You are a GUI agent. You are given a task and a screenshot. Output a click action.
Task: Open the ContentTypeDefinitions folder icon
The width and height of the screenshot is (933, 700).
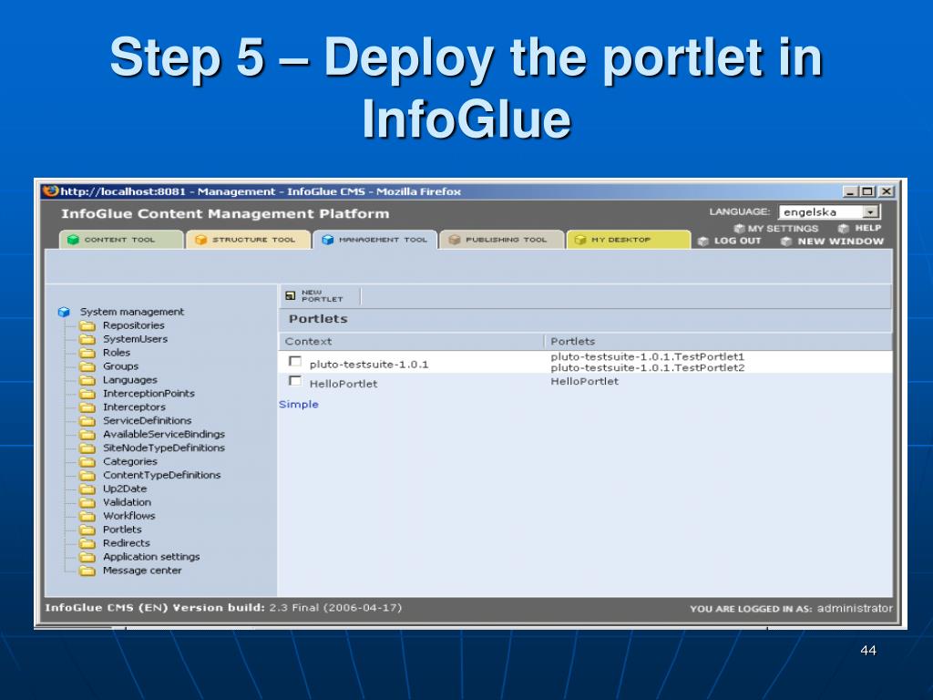click(87, 476)
